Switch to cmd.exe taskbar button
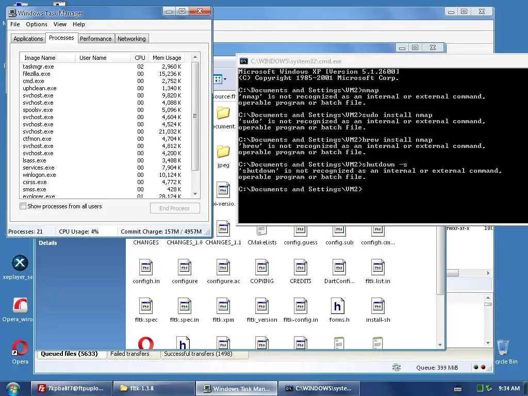The image size is (528, 396). click(x=319, y=389)
